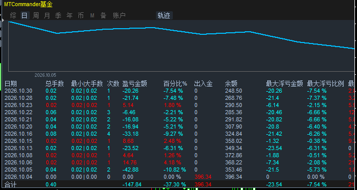
Task: Click the 最小|大手数 column header
Action: point(87,83)
